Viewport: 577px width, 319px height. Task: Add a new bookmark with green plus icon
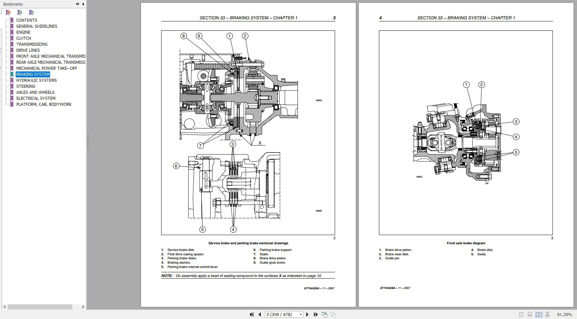pos(19,12)
